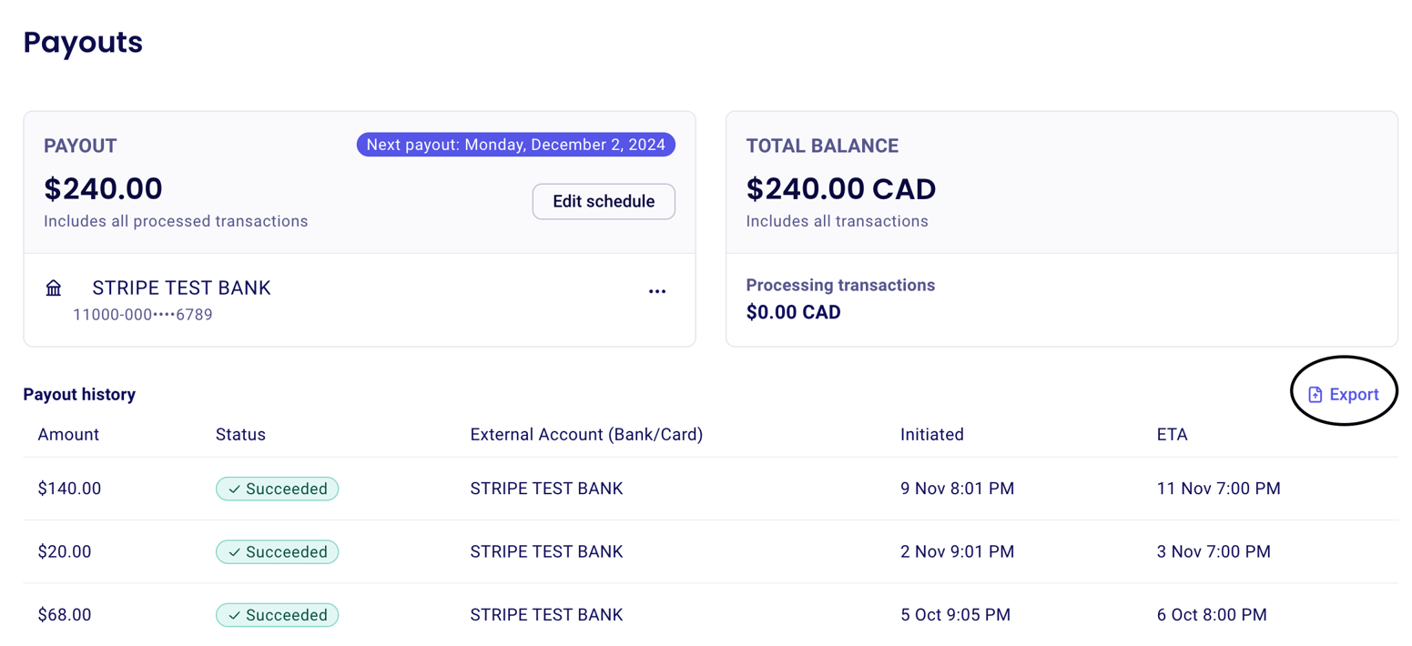Click the Payouts page title
1412x646 pixels.
82,41
